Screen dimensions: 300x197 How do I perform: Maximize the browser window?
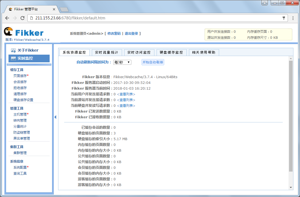point(282,3)
